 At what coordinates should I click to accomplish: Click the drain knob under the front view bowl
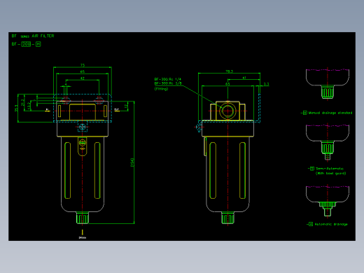(x=83, y=218)
